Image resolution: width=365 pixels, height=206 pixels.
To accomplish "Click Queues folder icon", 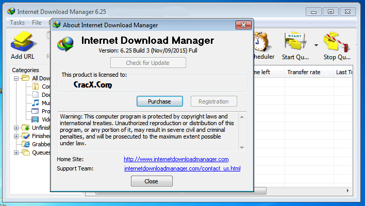I will pos(26,152).
